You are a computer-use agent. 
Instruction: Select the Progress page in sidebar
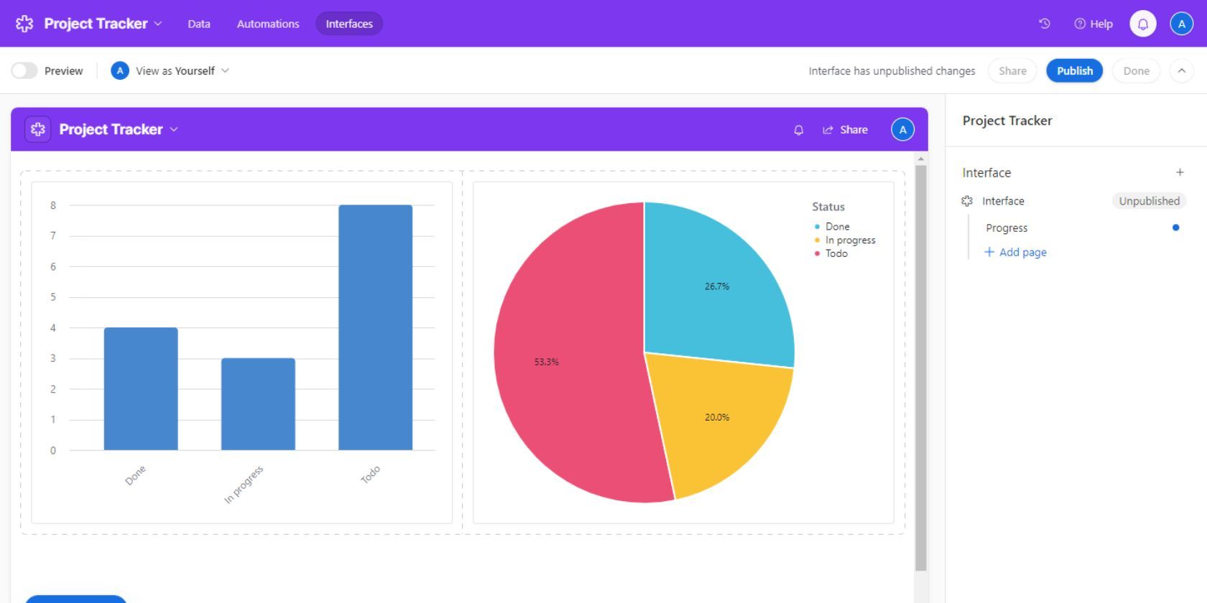1007,228
